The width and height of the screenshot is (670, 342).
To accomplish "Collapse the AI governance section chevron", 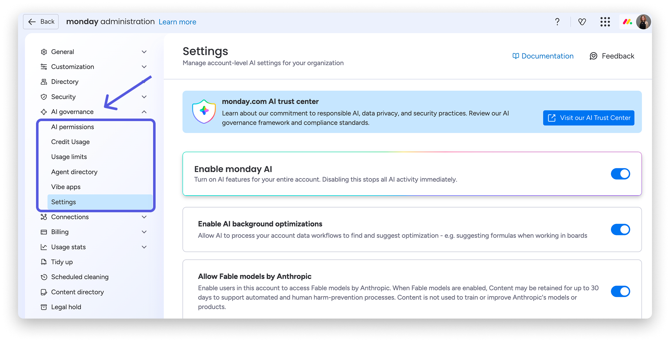I will click(144, 112).
